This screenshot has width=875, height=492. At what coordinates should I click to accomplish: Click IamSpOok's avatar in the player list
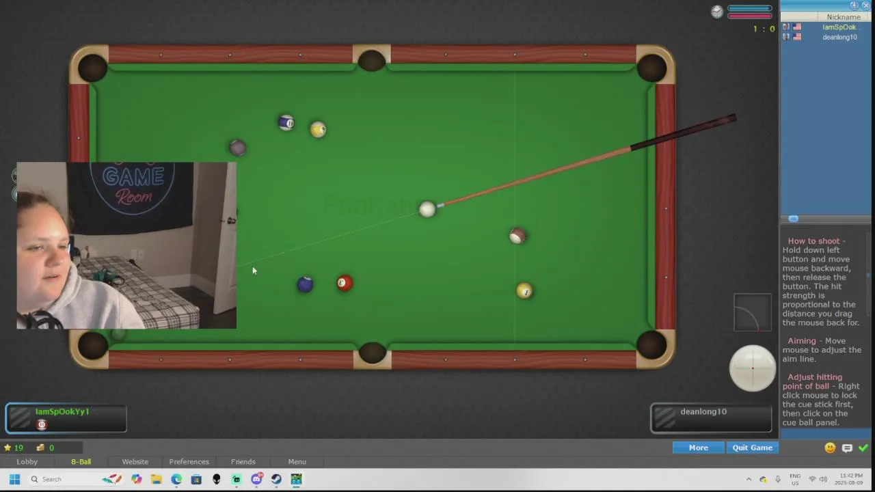click(x=786, y=27)
